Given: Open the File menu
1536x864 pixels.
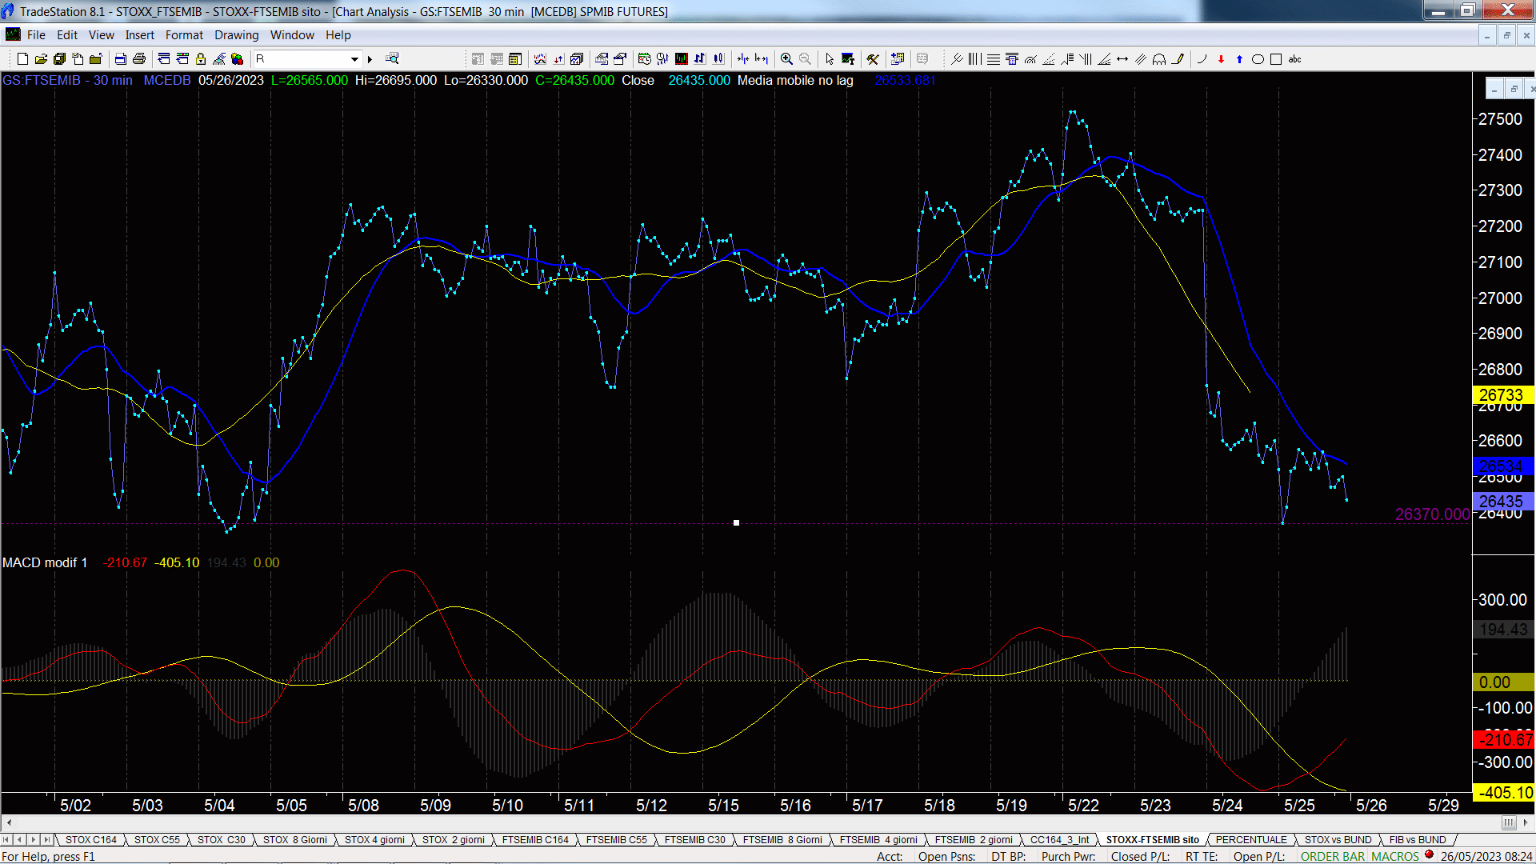Looking at the screenshot, I should pyautogui.click(x=36, y=35).
